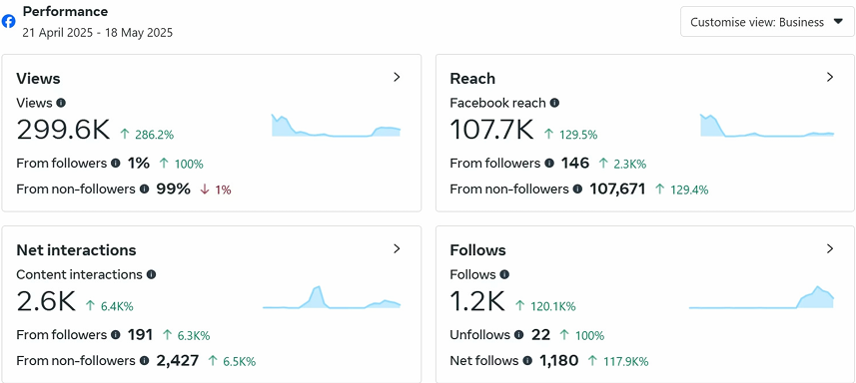
Task: Click info icon next to Unfollows
Action: [x=519, y=334]
